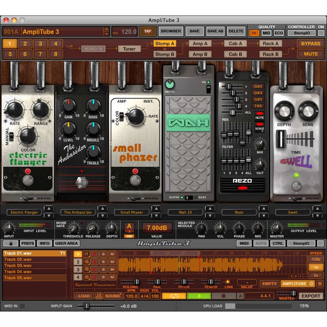
Task: Toggle the Wah GUITAR/BASS switch
Action: point(188,197)
